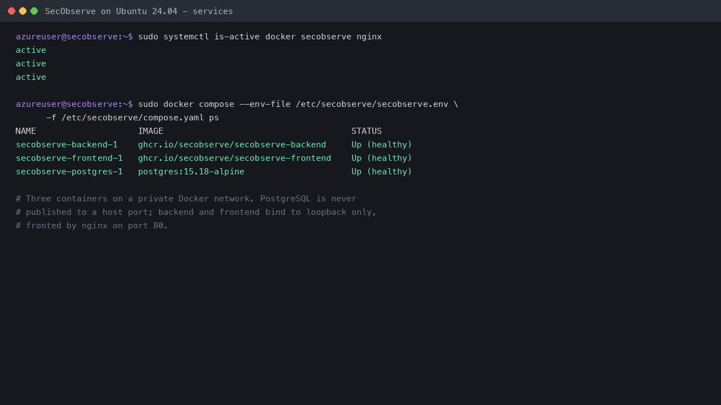Click the green maximize window button

tap(34, 11)
